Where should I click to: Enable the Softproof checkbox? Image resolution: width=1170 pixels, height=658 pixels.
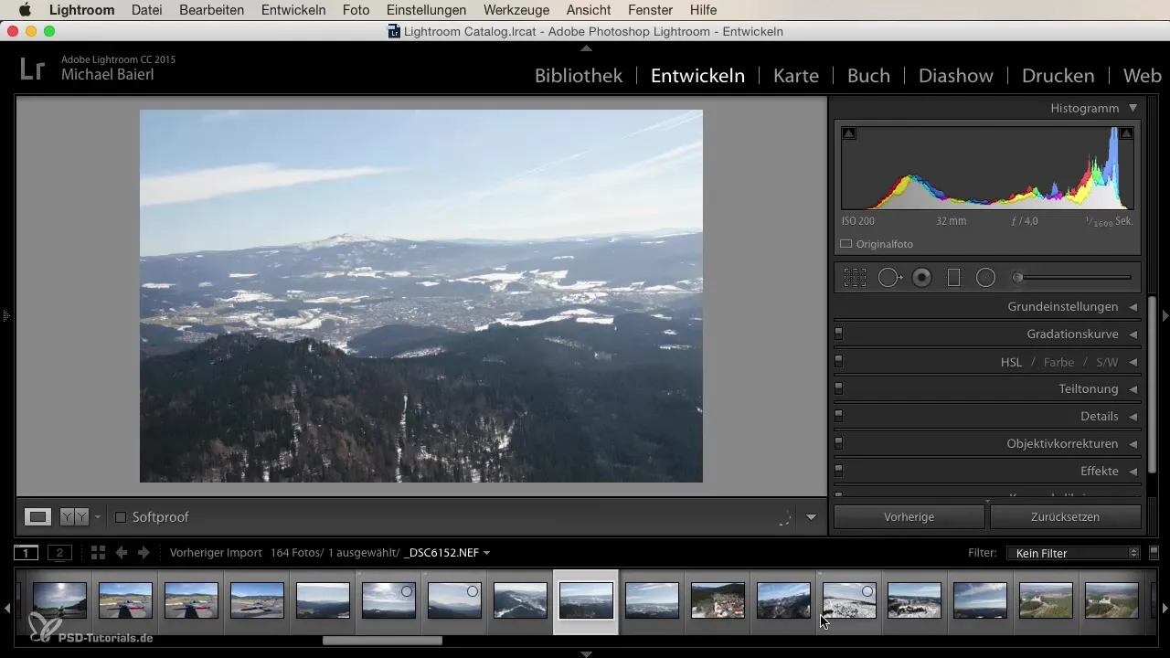coord(121,517)
